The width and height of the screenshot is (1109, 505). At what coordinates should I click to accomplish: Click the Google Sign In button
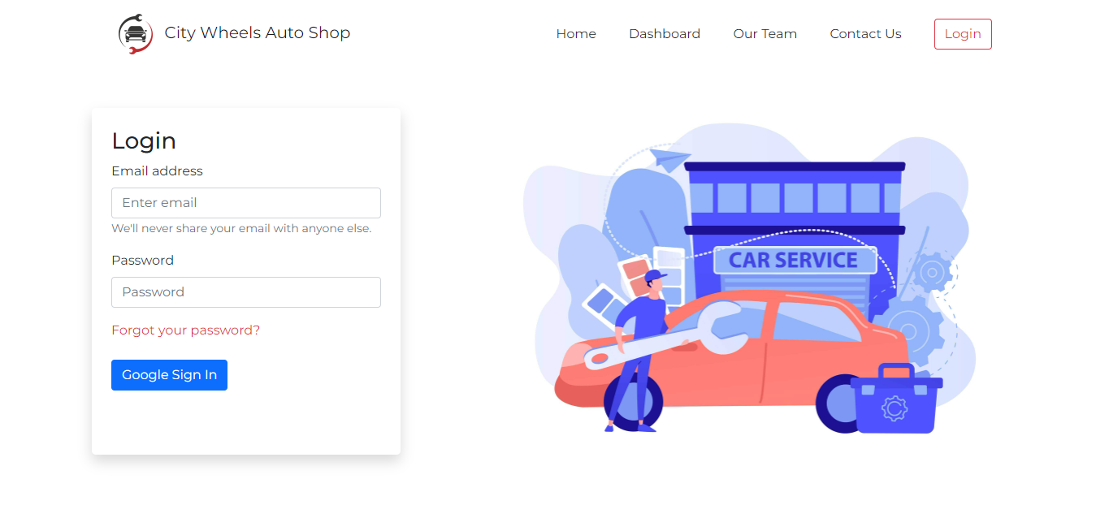pos(169,375)
